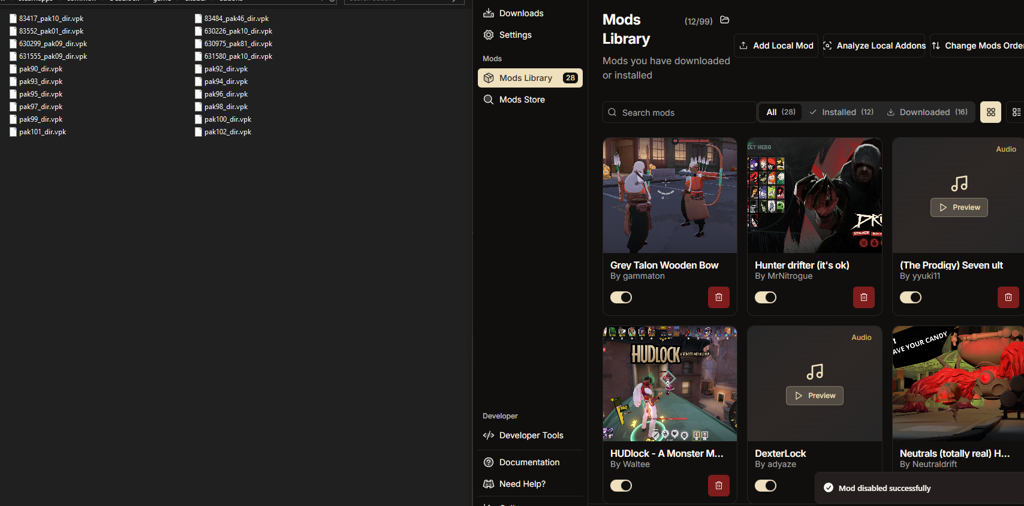Select file 83552_pak01_dir.vpk in the explorer
The image size is (1024, 506).
(x=47, y=31)
